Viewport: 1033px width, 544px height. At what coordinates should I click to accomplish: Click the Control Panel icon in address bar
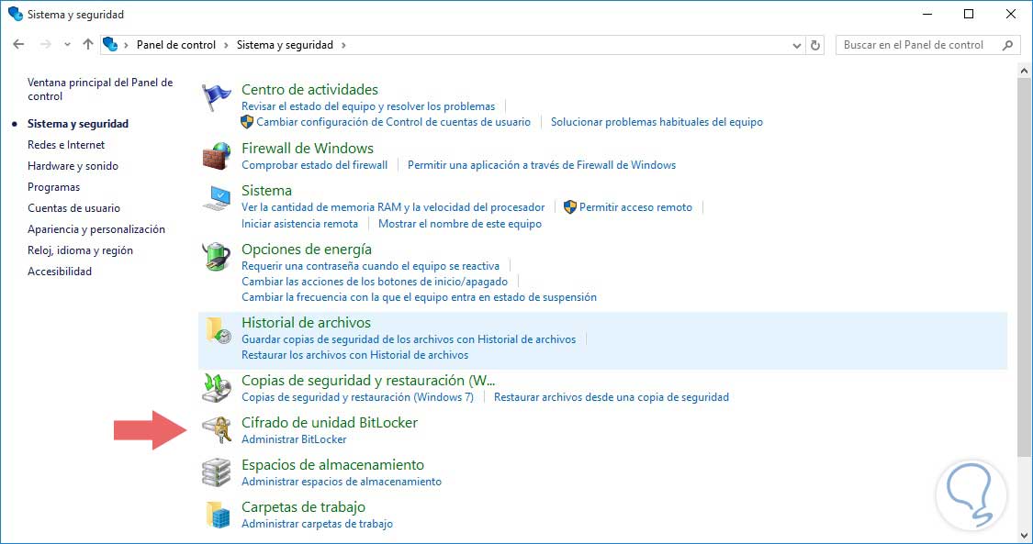coord(110,45)
